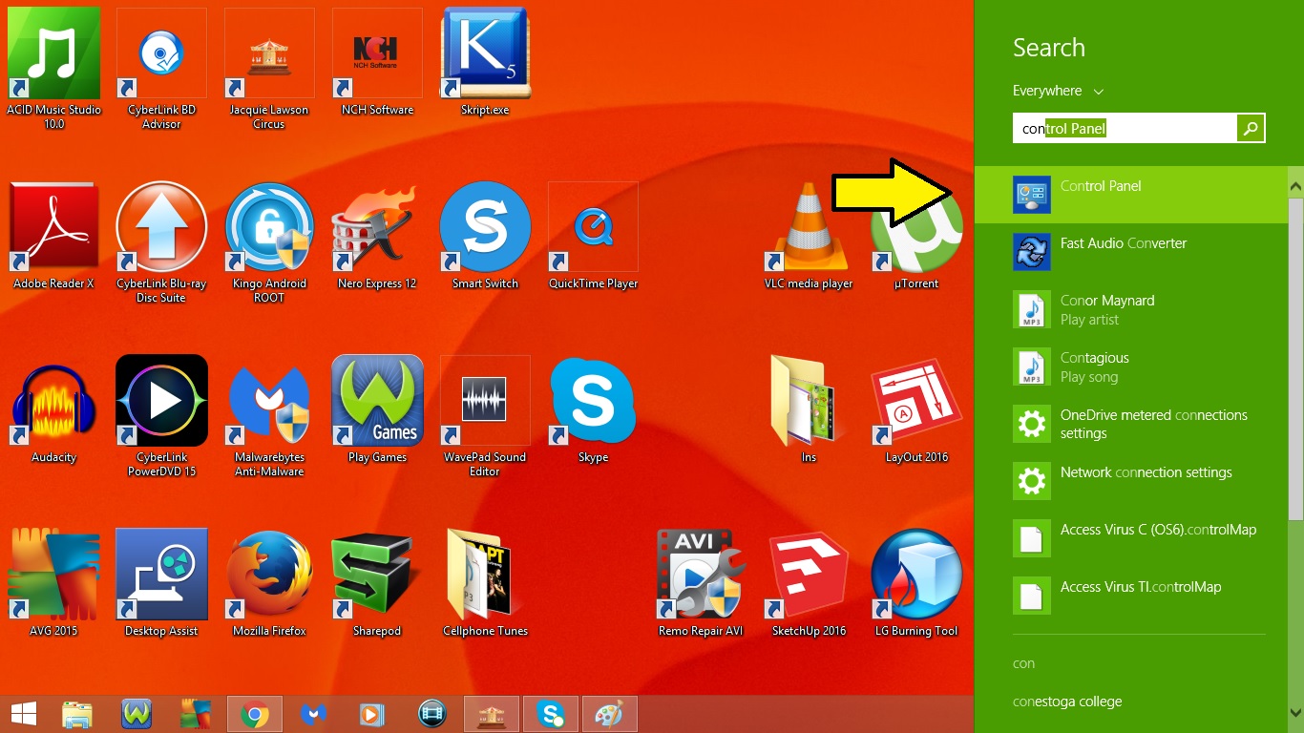Open File Explorer from taskbar
This screenshot has width=1304, height=733.
click(x=77, y=714)
